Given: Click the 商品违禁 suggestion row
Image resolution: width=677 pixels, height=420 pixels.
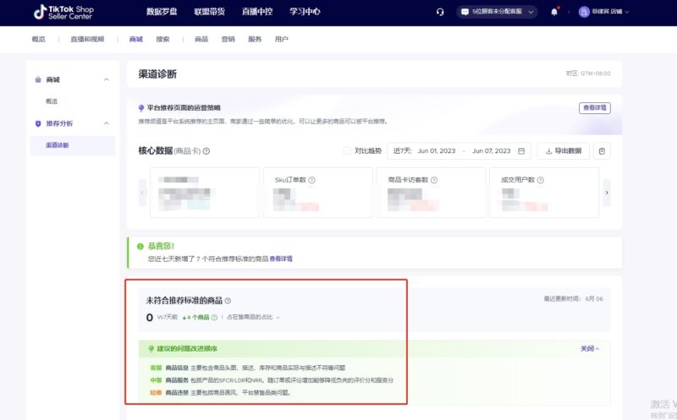Looking at the screenshot, I should point(220,393).
